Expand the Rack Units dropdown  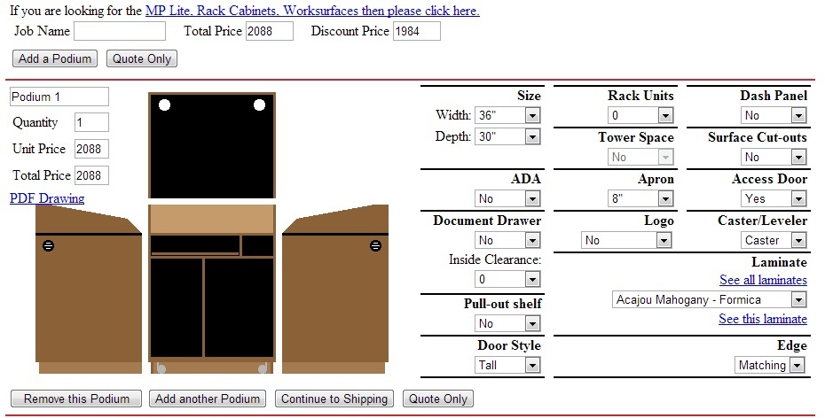pyautogui.click(x=640, y=115)
